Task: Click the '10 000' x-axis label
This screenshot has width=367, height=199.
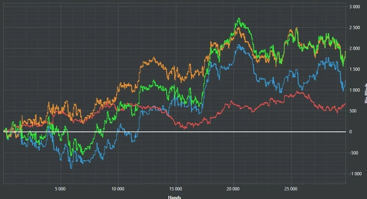Action: pyautogui.click(x=118, y=189)
